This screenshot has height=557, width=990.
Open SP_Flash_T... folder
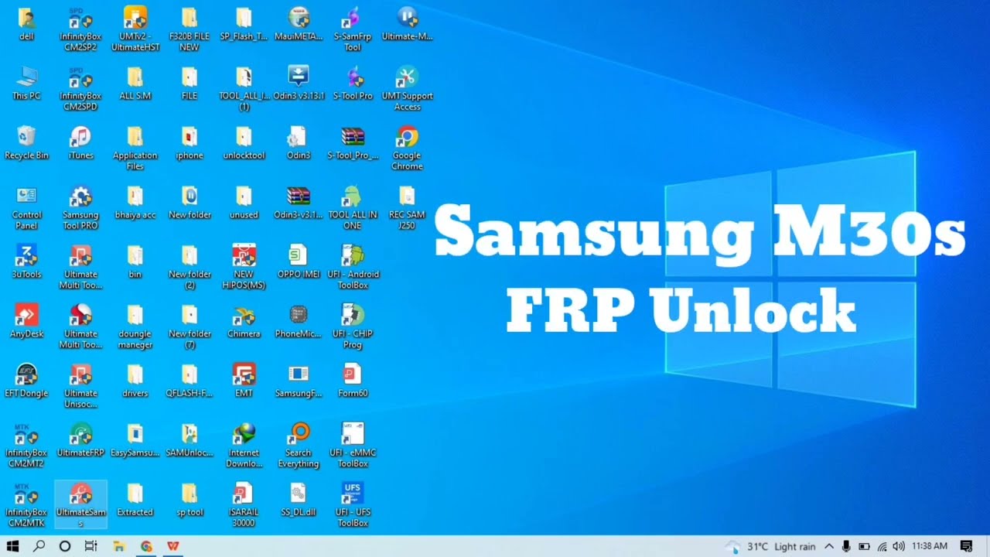244,23
